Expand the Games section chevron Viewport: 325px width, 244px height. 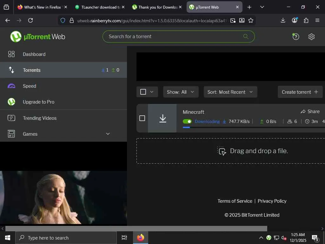point(108,134)
